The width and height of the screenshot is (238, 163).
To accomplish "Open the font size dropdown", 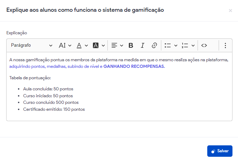I will [x=65, y=45].
